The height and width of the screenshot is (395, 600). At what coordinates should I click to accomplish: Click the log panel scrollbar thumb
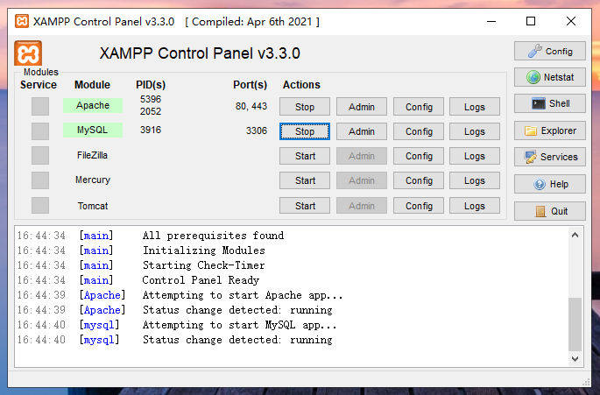pos(575,324)
